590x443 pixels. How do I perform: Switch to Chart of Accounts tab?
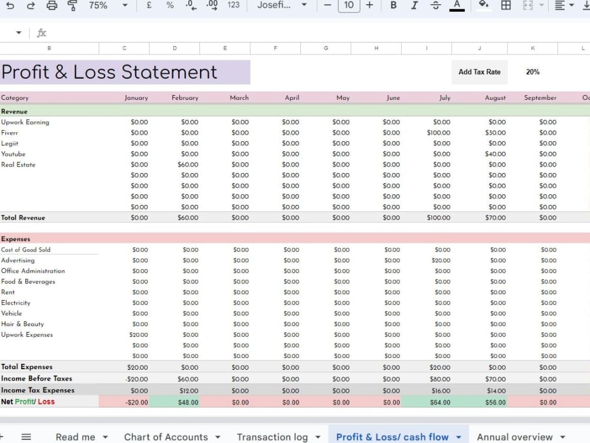click(166, 437)
